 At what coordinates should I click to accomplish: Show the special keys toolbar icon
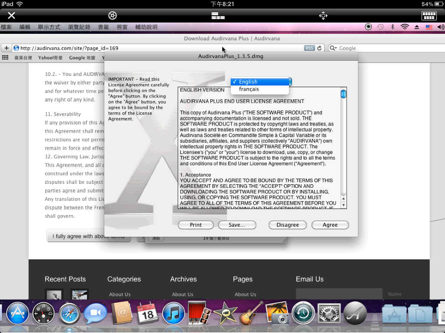click(218, 16)
